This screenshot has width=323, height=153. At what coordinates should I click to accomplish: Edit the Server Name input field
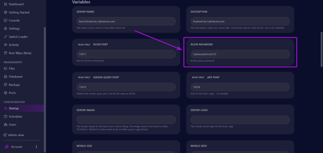[126, 21]
